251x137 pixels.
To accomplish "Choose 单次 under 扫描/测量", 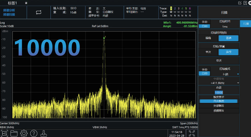I will point(208,52).
